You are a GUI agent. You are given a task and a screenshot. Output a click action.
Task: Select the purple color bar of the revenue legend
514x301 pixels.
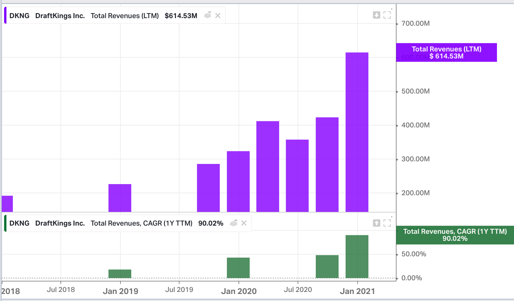point(5,15)
